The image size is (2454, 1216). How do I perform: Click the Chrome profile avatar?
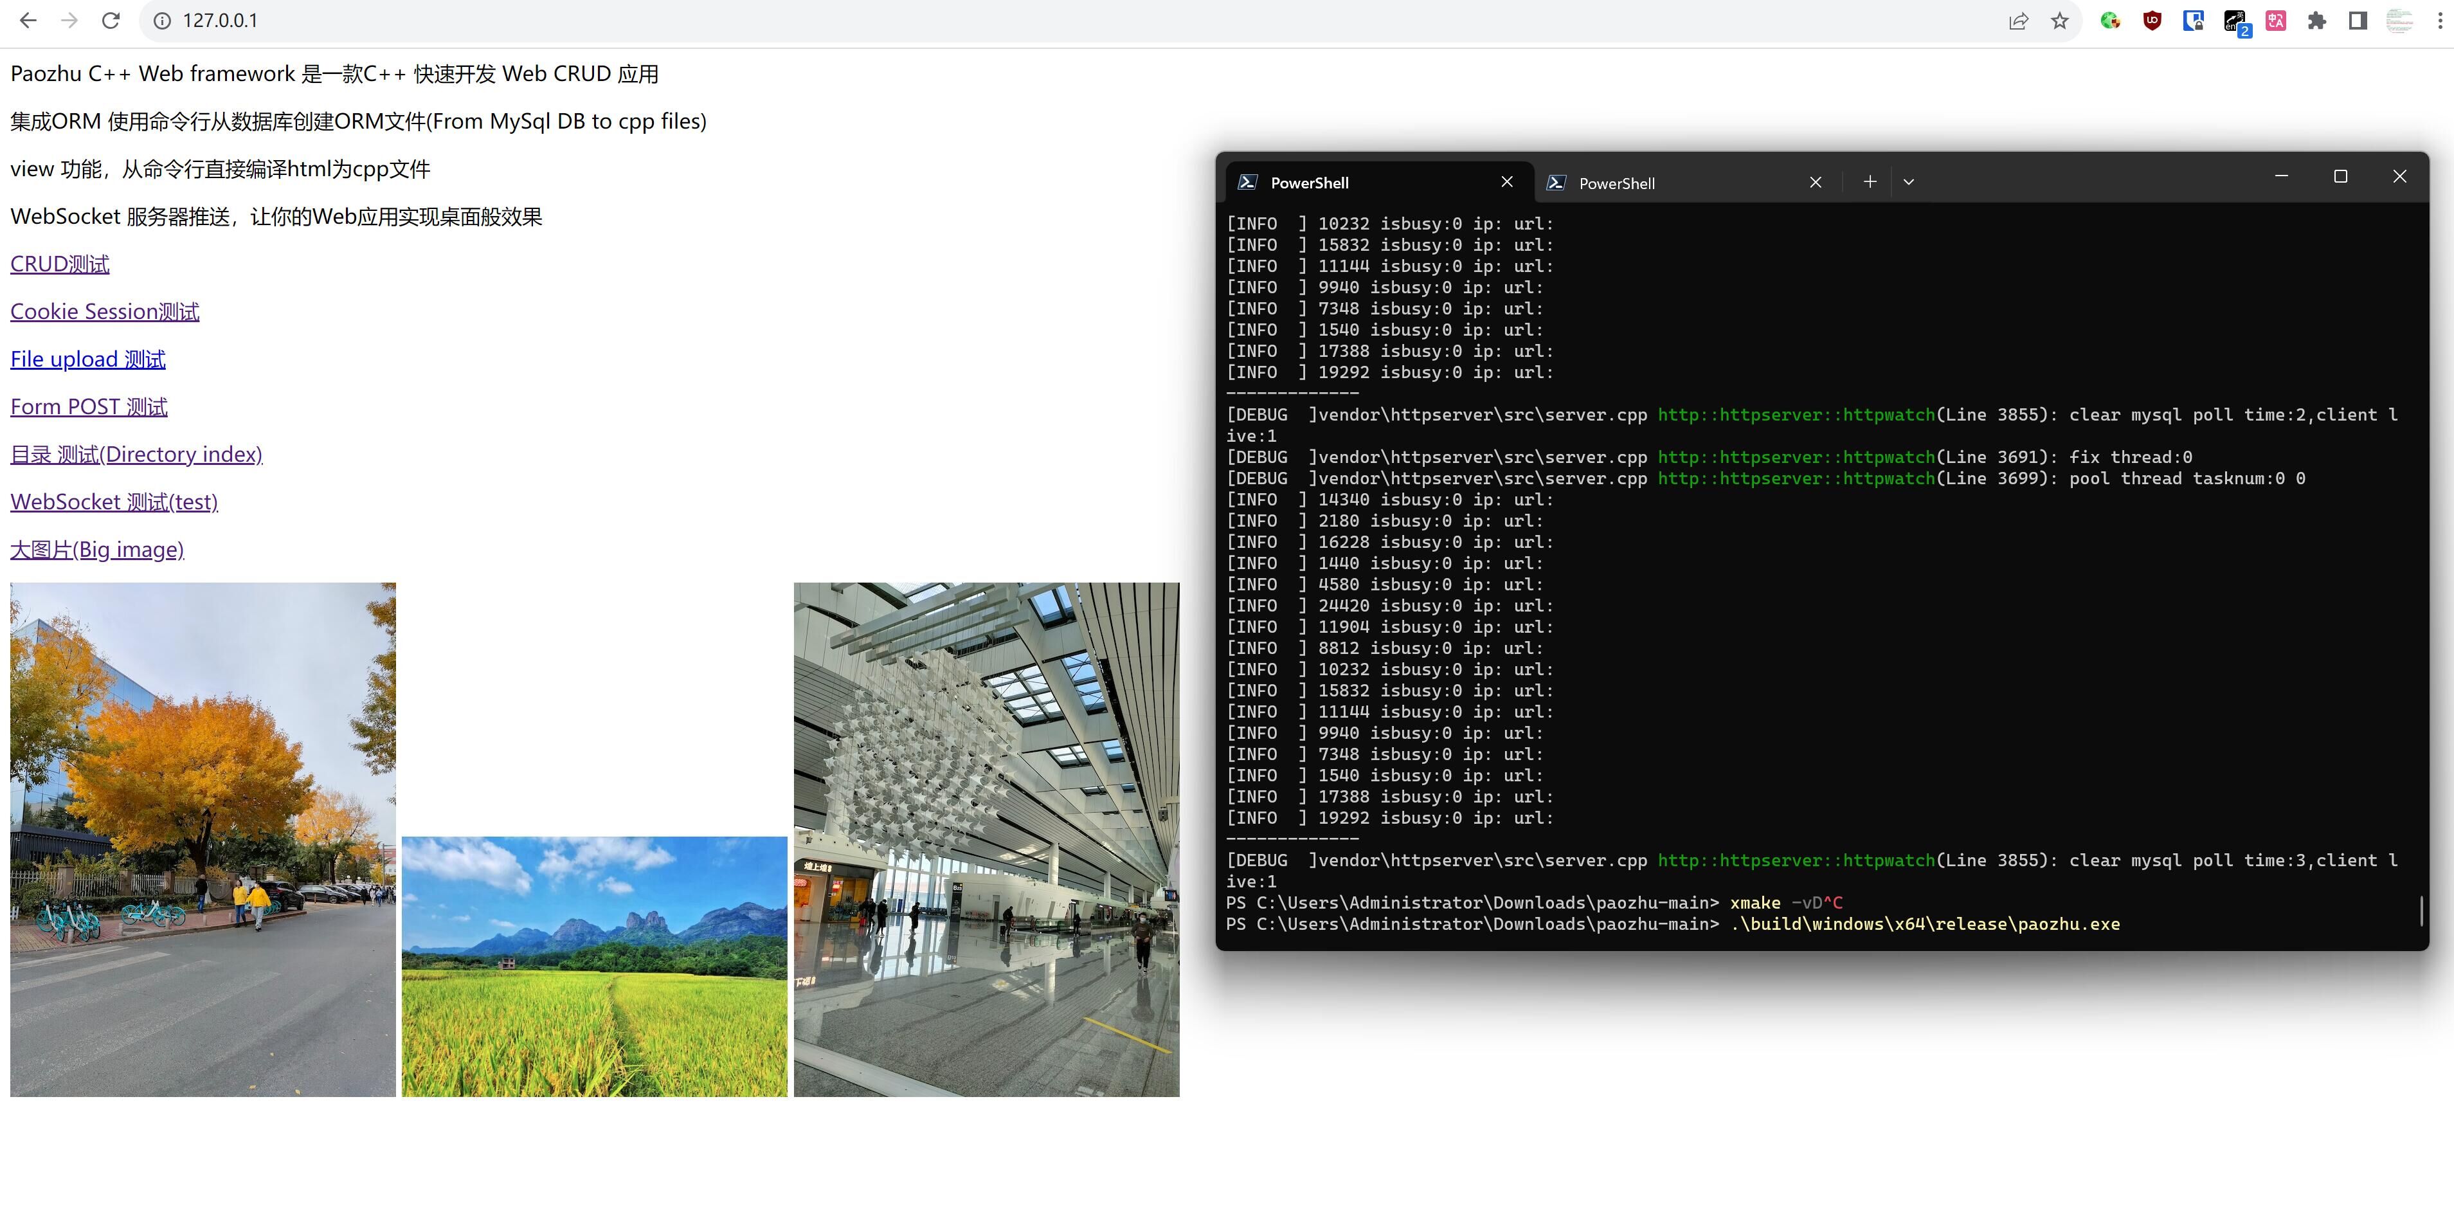tap(2399, 21)
